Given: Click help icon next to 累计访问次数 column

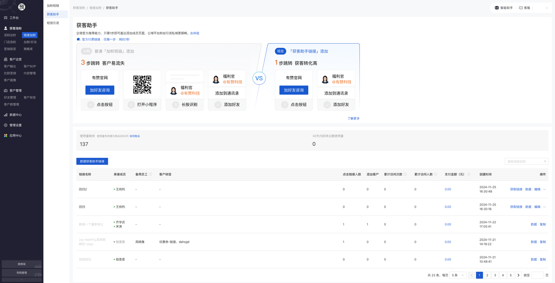Looking at the screenshot, I should tap(405, 174).
